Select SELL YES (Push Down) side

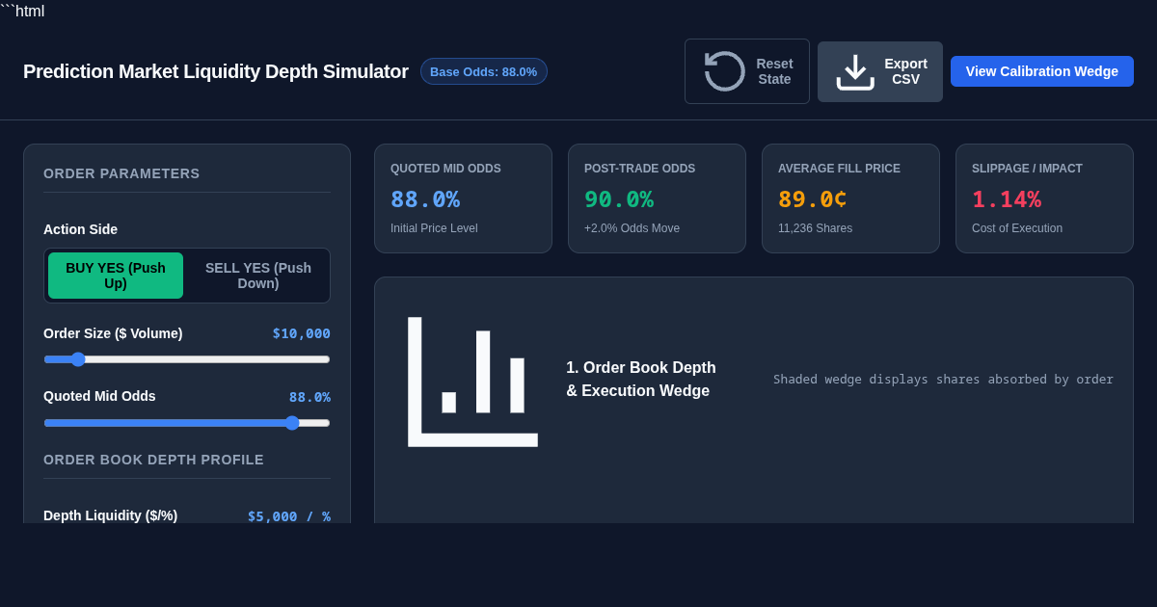258,276
